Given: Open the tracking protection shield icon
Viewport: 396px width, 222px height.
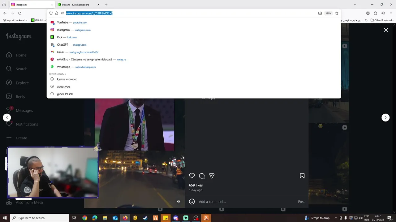Looking at the screenshot, I should pos(51,13).
